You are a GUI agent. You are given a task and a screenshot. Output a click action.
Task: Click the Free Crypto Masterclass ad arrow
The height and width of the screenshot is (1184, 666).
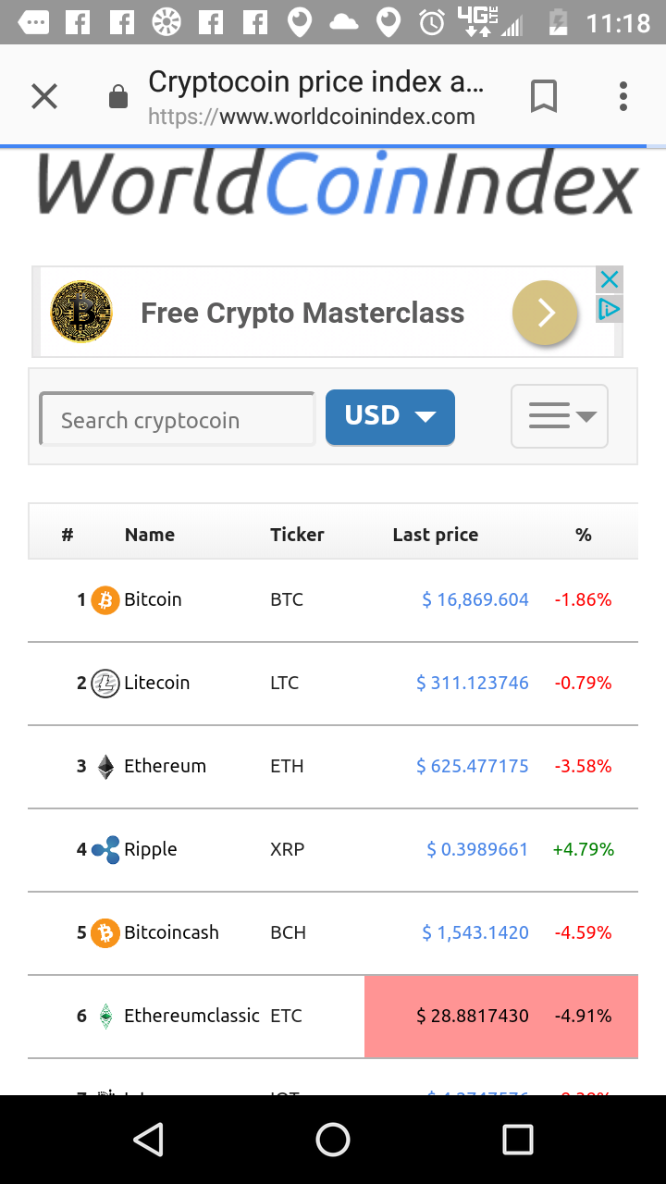tap(545, 313)
